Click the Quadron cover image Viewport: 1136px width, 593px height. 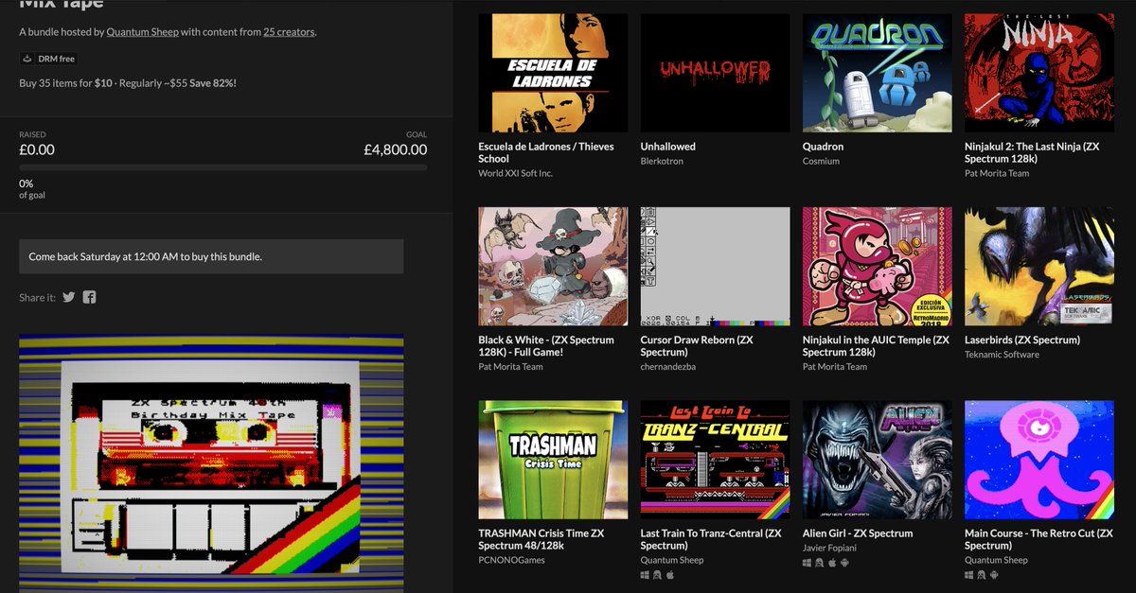(877, 73)
